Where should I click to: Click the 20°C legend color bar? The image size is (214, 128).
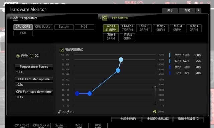pyautogui.click(x=170, y=67)
